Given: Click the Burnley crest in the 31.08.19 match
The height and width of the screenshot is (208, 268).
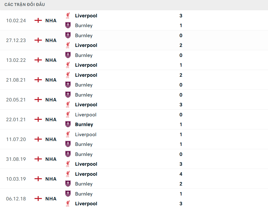Looking at the screenshot, I should 68,154.
